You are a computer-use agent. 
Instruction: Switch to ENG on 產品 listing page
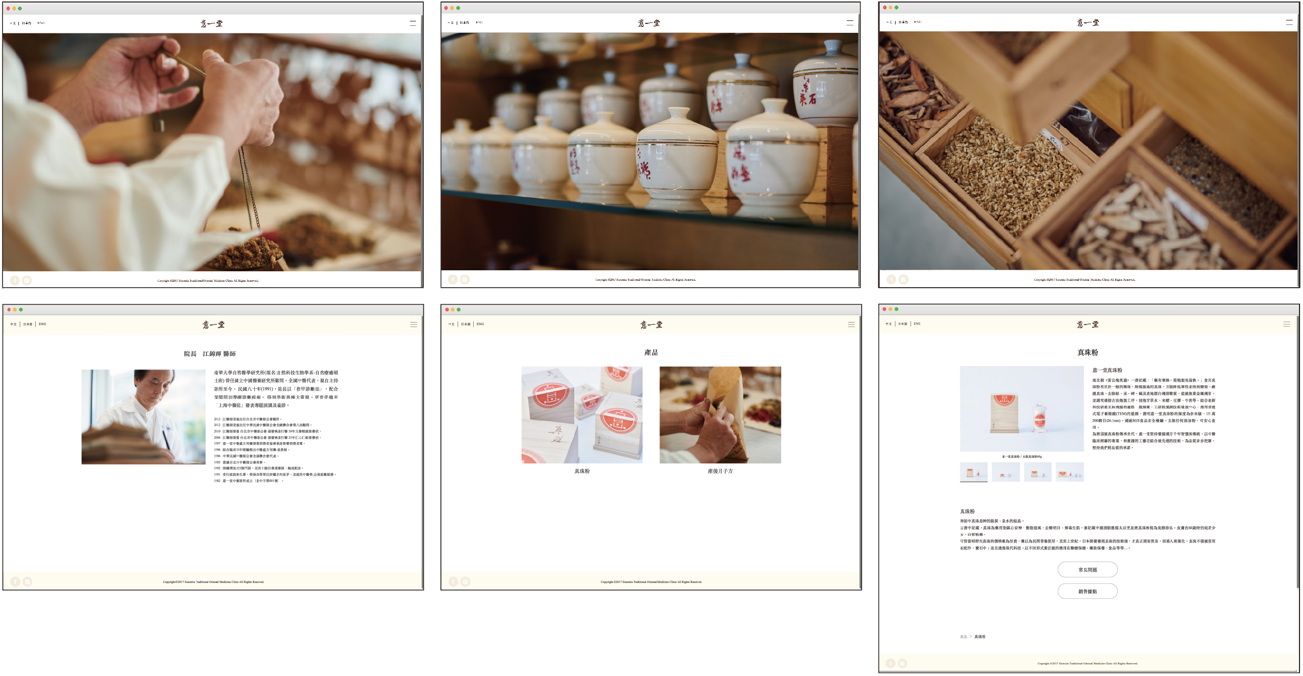coord(480,324)
